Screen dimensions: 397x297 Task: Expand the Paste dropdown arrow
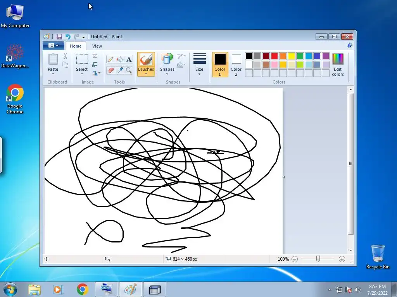tap(53, 74)
